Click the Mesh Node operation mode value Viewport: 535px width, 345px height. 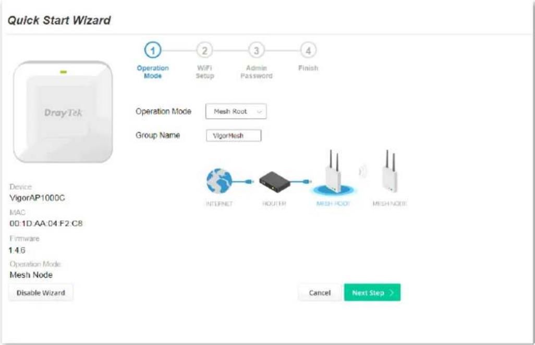tap(31, 275)
